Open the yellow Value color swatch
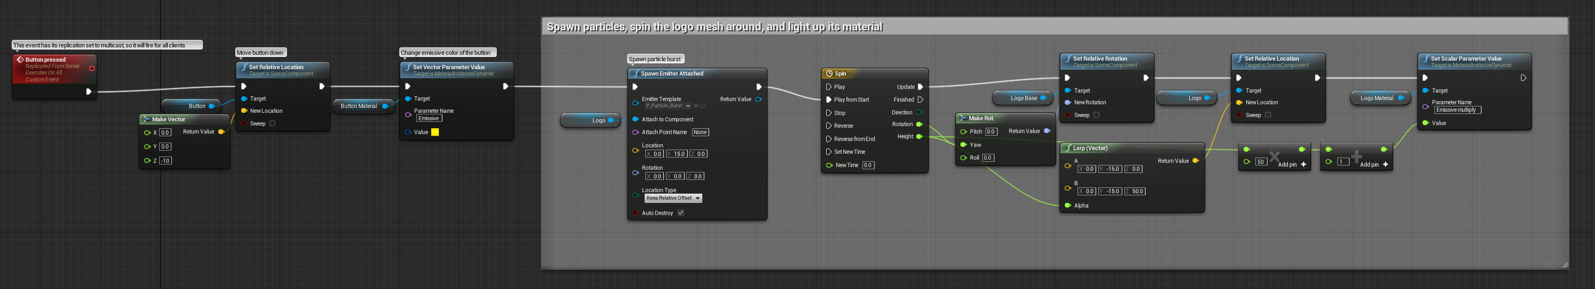 point(434,133)
